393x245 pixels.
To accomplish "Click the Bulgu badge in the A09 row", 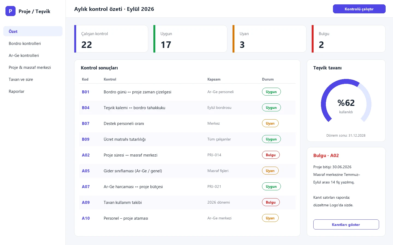I will click(x=271, y=202).
